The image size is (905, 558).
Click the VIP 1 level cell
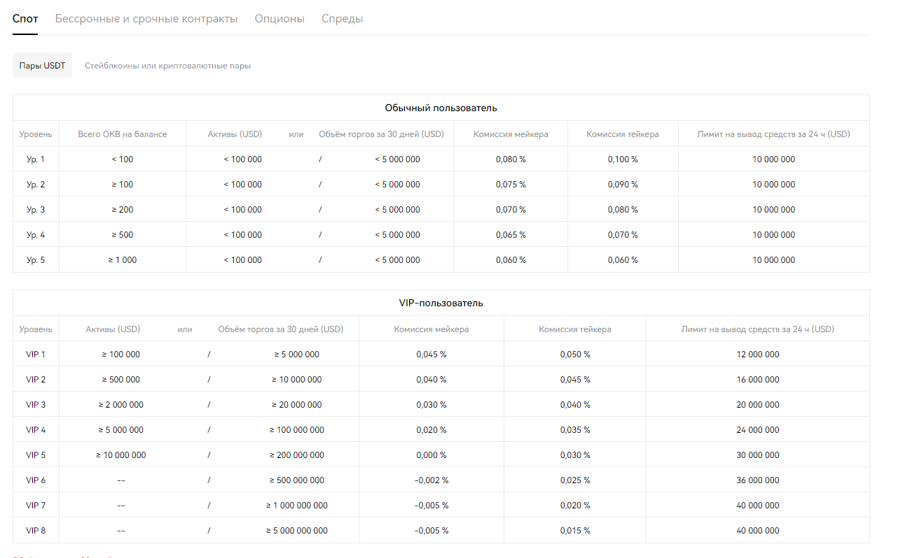tap(36, 355)
